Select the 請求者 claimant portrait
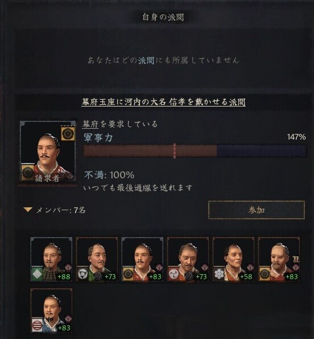Image resolution: width=314 pixels, height=339 pixels. click(x=48, y=152)
